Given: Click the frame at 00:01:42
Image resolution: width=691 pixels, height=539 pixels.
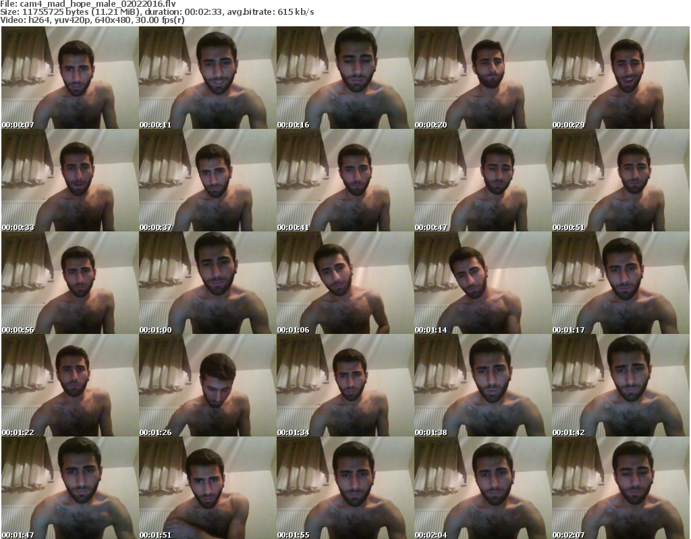Looking at the screenshot, I should click(621, 385).
